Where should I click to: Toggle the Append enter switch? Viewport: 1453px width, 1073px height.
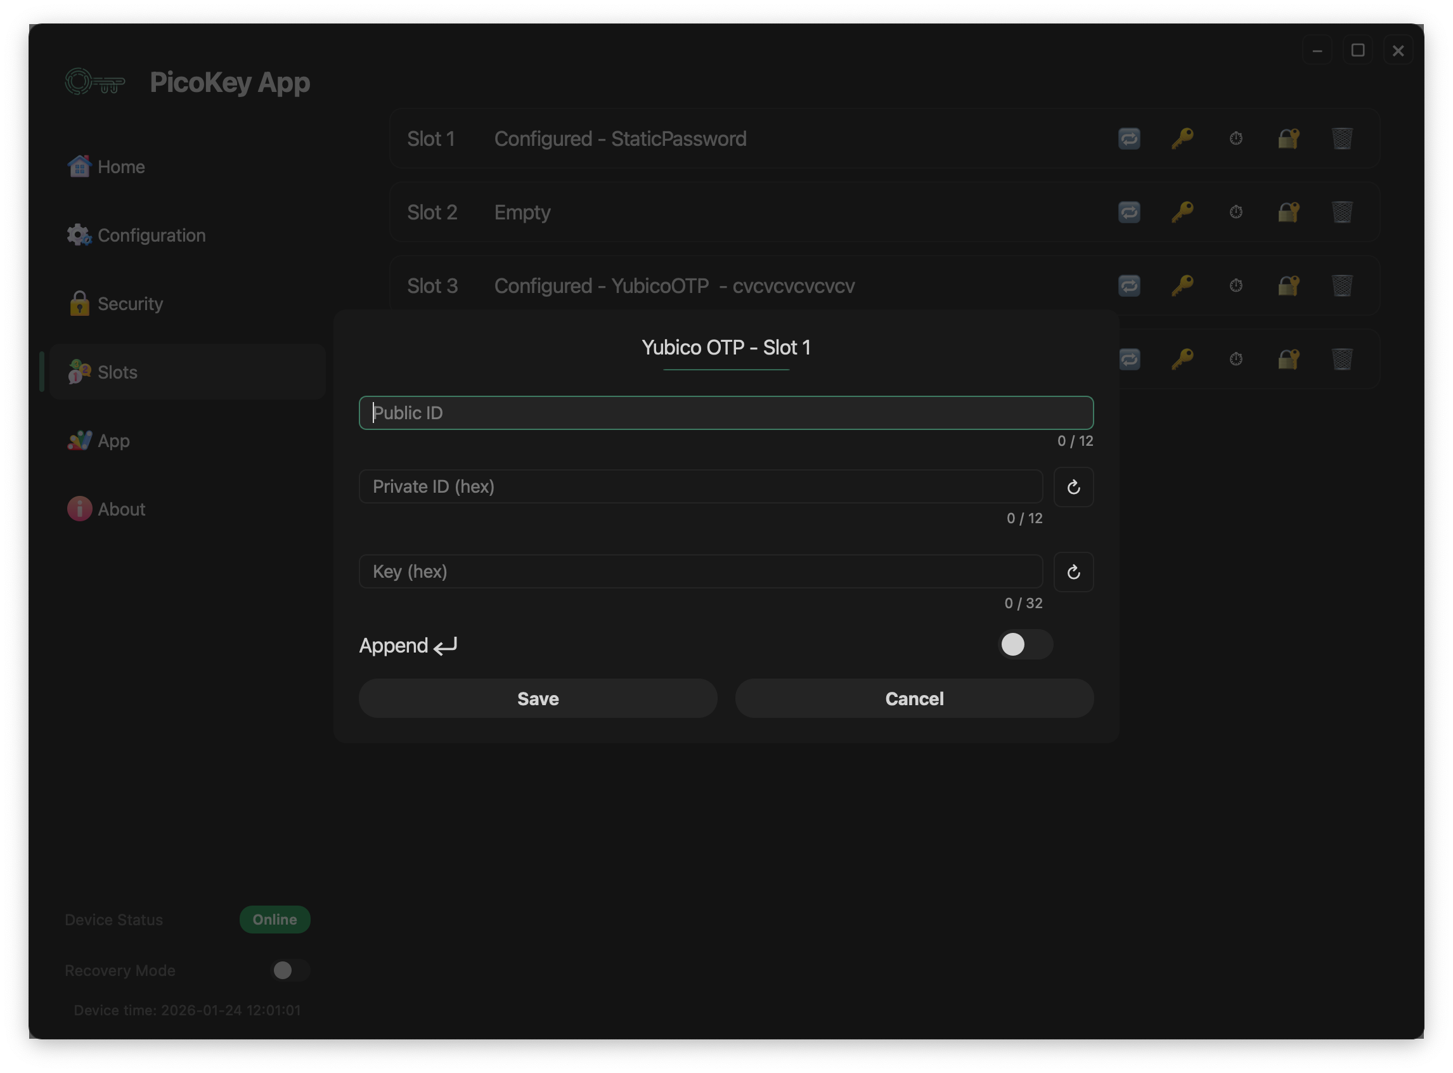(1024, 644)
